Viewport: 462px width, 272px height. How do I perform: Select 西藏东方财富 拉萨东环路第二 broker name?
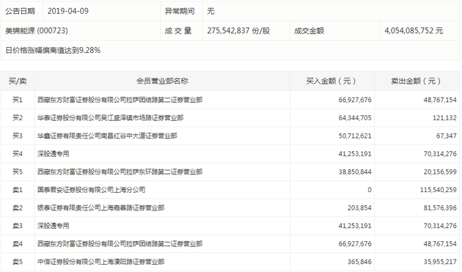click(x=120, y=172)
